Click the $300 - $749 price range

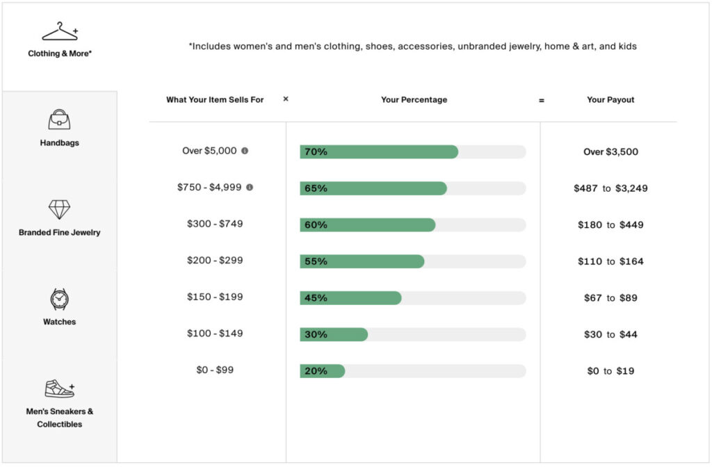(x=215, y=224)
